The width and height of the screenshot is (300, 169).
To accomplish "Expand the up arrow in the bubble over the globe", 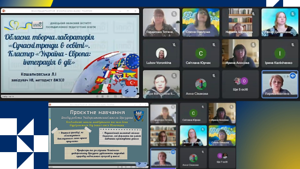I will point(135,92).
